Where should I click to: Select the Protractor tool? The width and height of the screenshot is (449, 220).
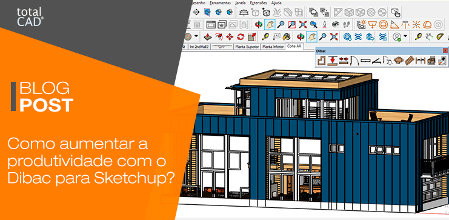(440, 36)
